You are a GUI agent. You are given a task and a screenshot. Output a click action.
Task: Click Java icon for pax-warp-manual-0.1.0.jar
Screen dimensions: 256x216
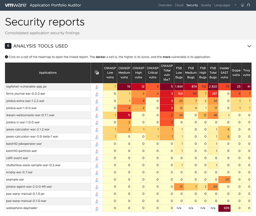[x=97, y=194]
